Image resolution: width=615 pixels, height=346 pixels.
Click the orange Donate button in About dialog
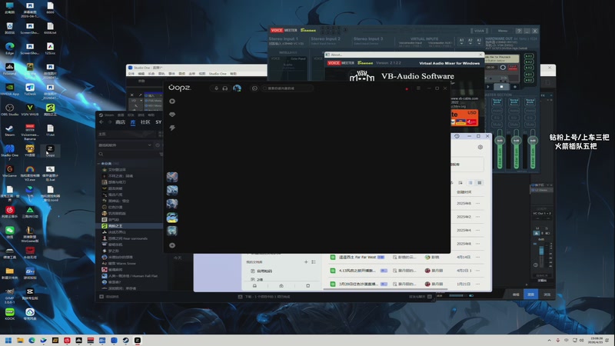click(464, 118)
